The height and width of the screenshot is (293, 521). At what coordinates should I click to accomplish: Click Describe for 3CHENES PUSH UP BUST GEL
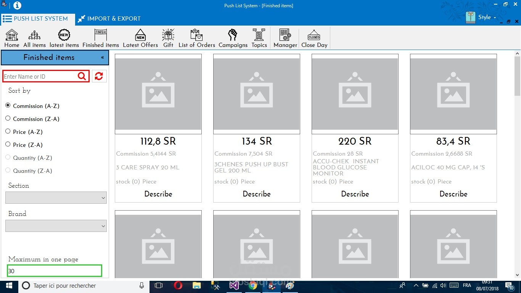257,194
